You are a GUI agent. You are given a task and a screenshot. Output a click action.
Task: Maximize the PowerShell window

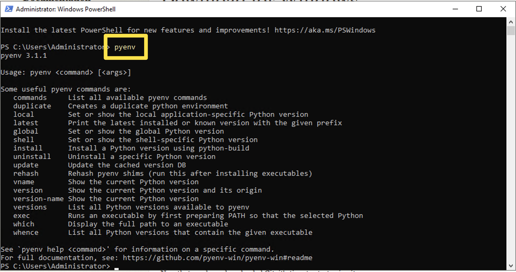479,9
